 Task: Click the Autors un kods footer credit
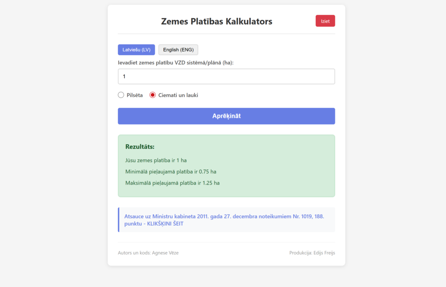coord(148,253)
